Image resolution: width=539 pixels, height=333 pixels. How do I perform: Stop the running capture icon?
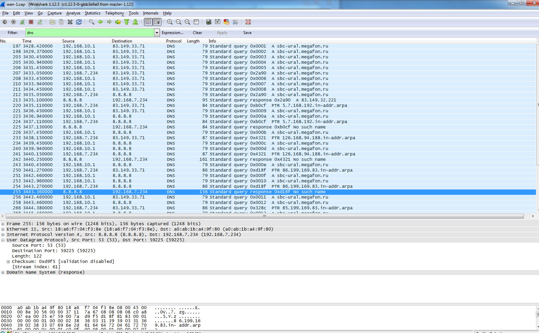[31, 22]
